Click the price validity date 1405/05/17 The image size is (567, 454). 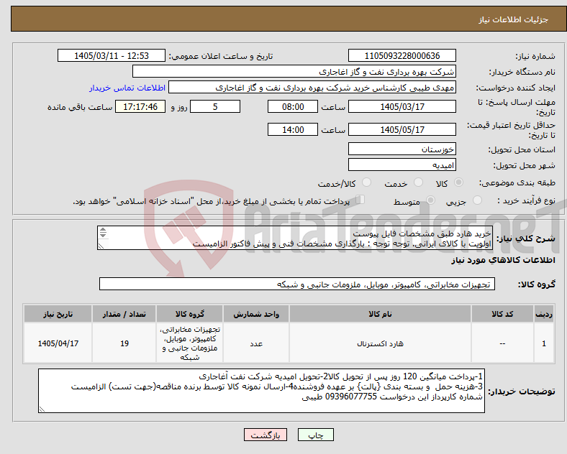pyautogui.click(x=402, y=129)
